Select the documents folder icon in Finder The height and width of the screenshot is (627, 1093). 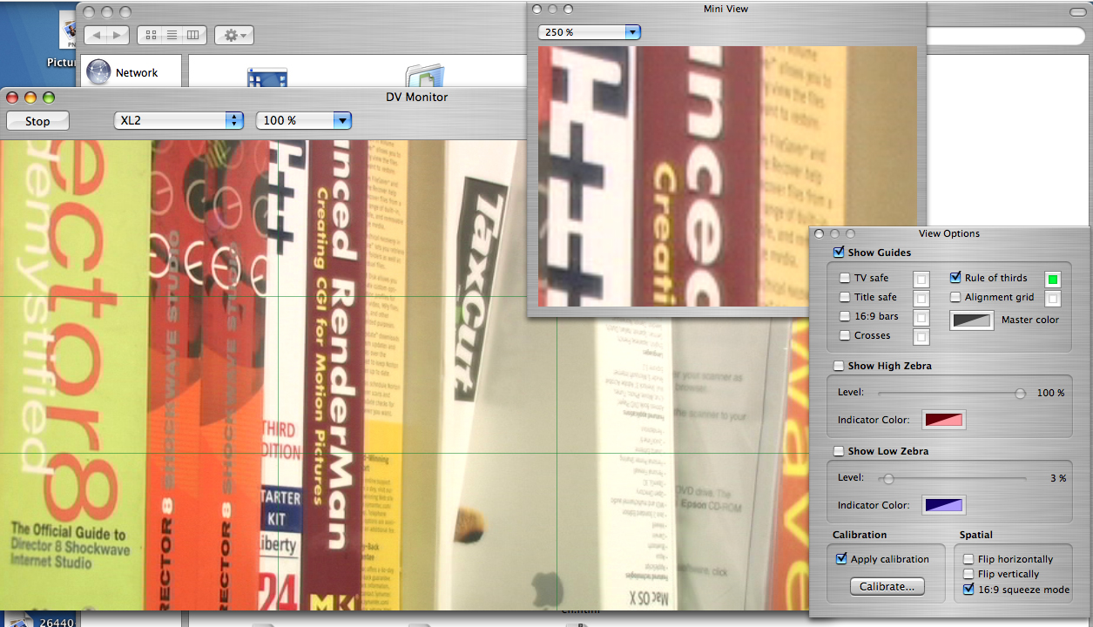point(425,75)
